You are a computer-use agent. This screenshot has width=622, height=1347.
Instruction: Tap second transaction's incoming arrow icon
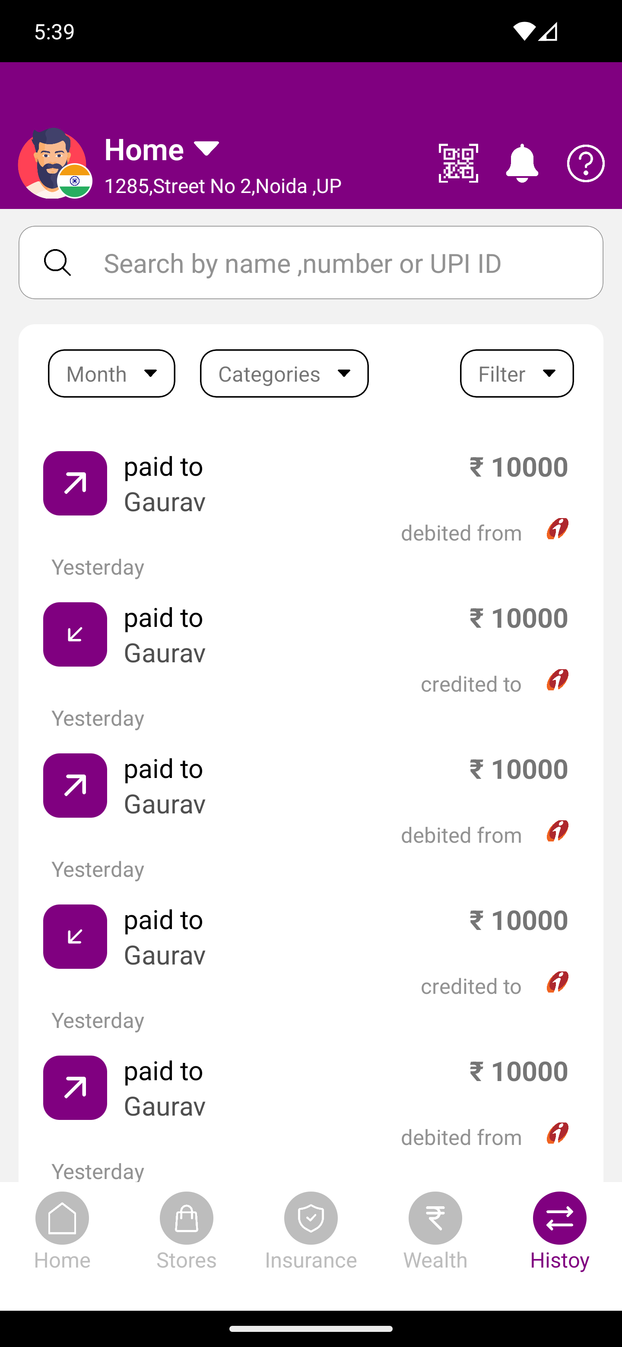[x=75, y=634]
